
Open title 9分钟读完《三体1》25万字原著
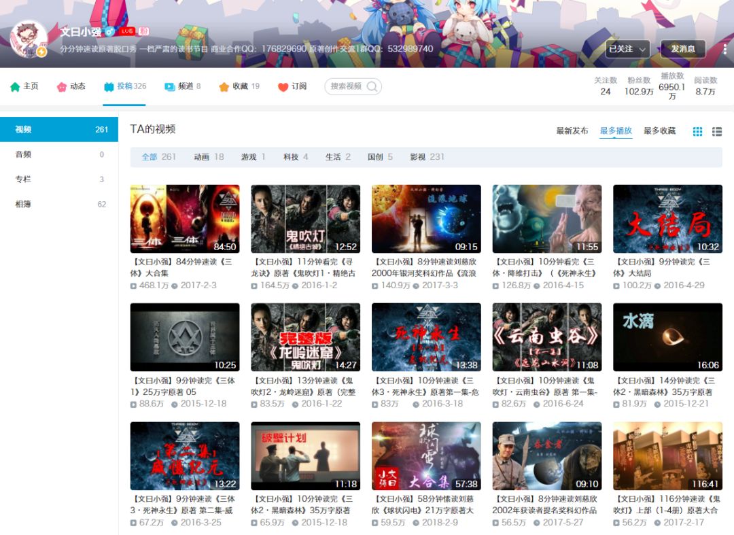pos(183,386)
